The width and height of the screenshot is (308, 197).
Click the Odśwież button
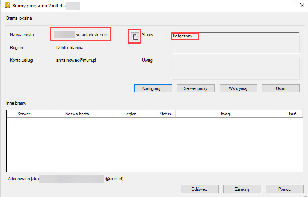point(200,189)
